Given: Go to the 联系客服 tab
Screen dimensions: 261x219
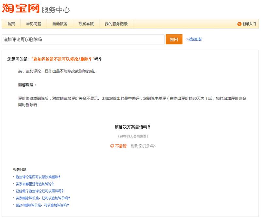Looking at the screenshot, I should [86, 24].
